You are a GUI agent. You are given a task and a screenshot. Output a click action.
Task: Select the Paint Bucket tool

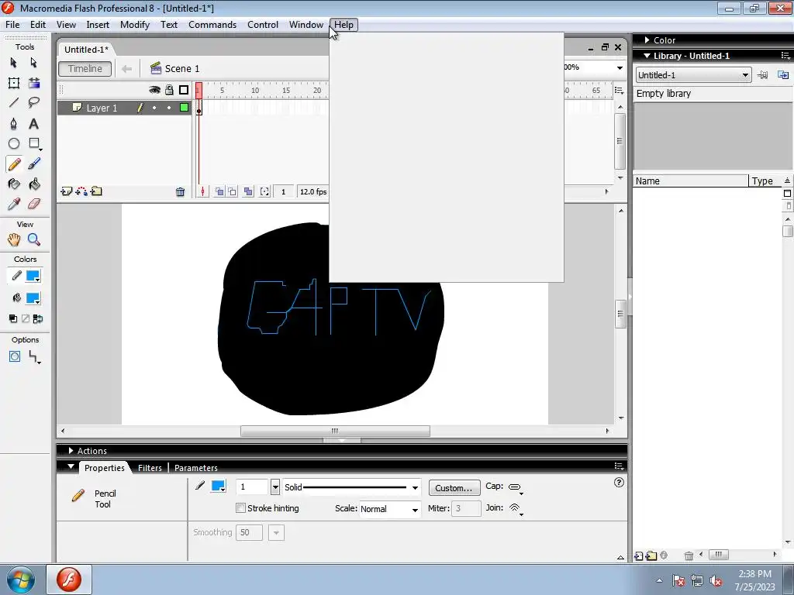pyautogui.click(x=34, y=184)
